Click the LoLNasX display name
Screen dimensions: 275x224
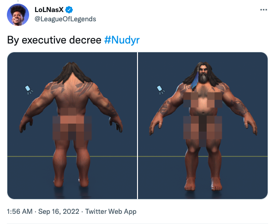pyautogui.click(x=49, y=10)
